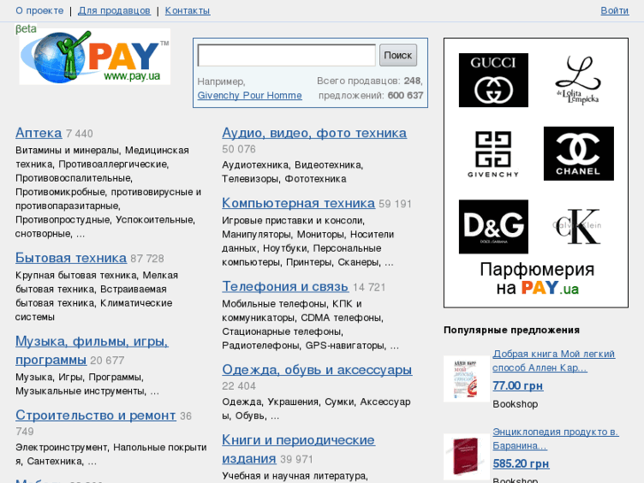Open the Контакты page

point(187,11)
